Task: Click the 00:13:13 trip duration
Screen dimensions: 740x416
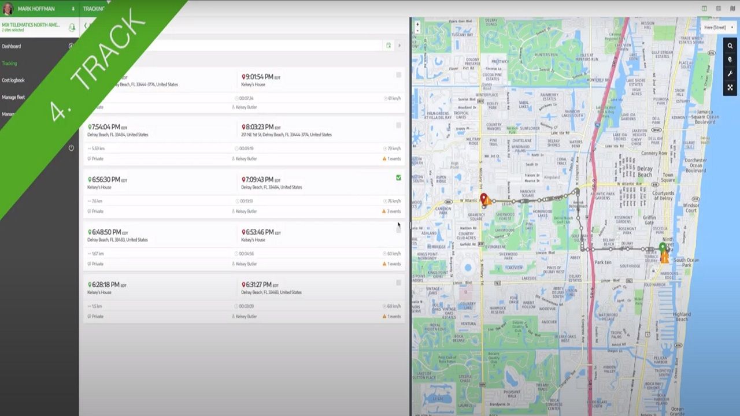Action: coord(246,202)
